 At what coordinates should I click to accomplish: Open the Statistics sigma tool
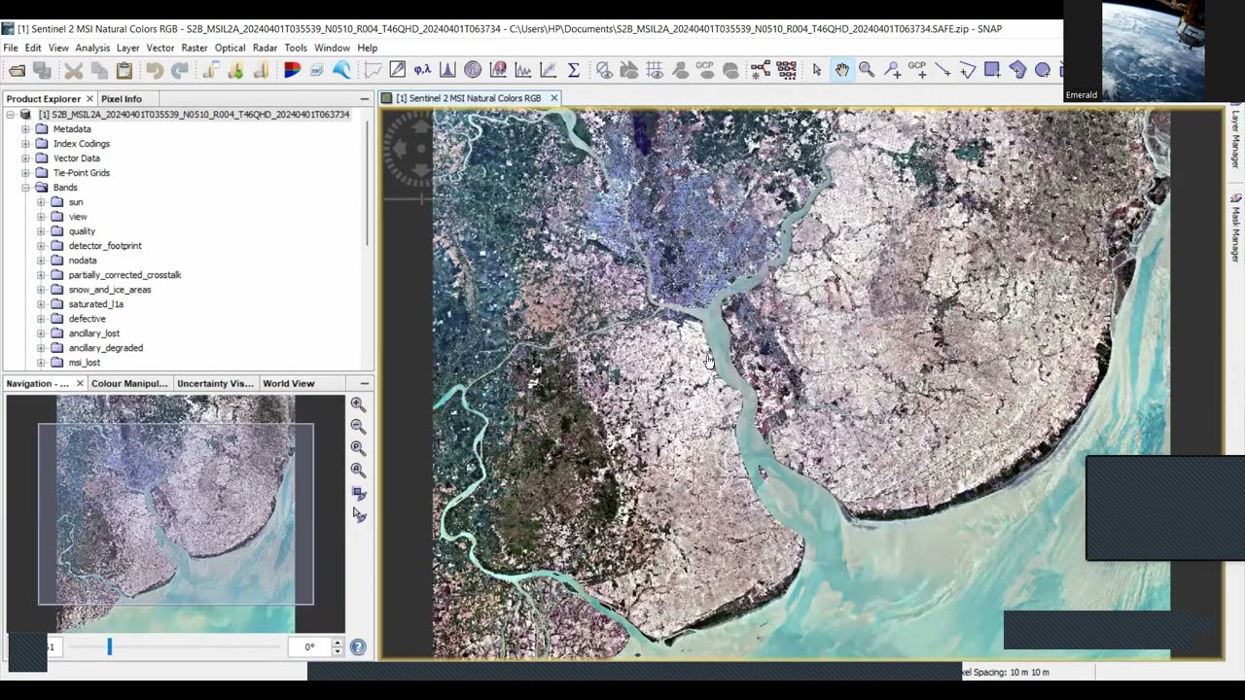(574, 70)
